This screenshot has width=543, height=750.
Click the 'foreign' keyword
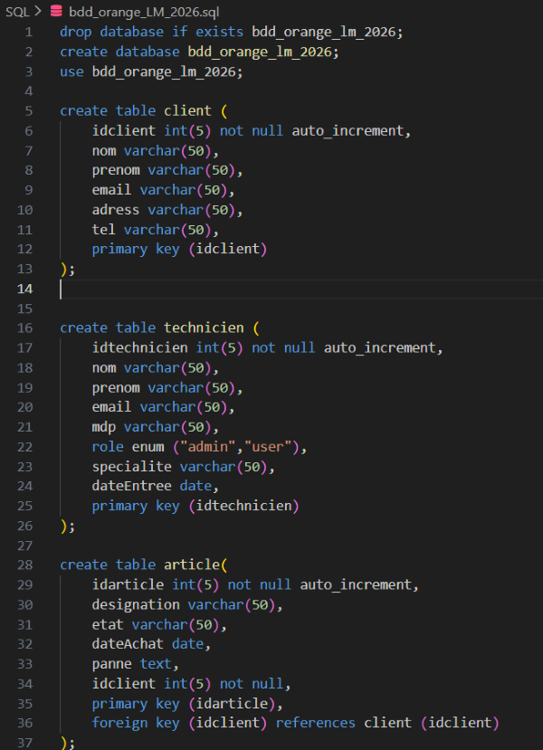click(119, 723)
